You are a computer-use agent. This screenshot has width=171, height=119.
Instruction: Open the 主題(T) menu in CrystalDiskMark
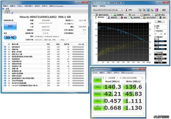click(x=109, y=73)
